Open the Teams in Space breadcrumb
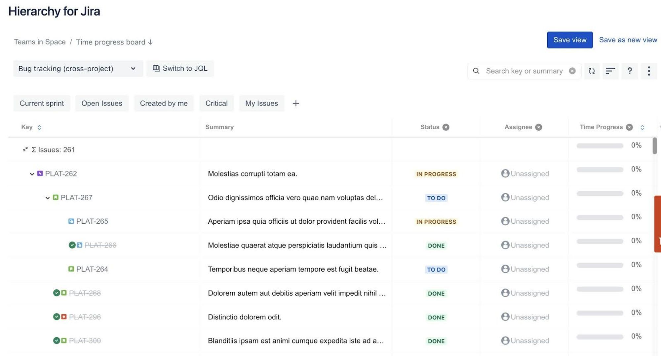The image size is (661, 356). pyautogui.click(x=40, y=42)
